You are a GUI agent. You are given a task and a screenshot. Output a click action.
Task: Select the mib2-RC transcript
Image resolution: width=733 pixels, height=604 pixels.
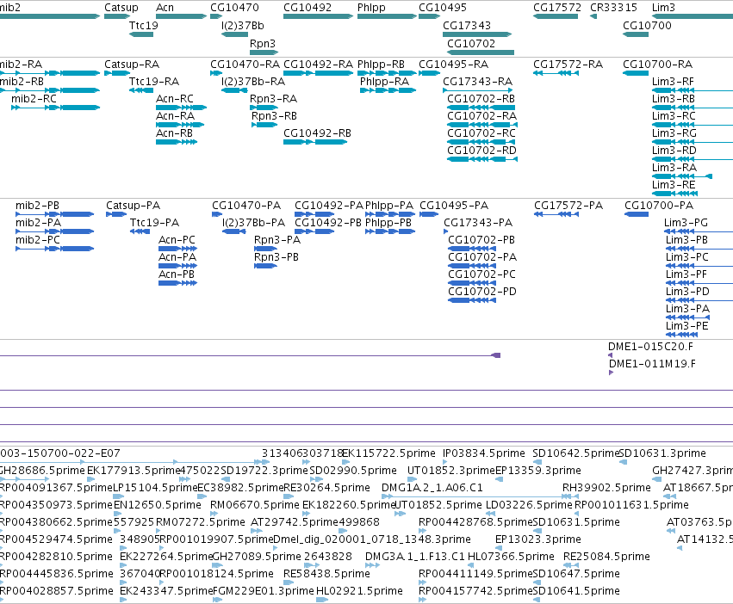tap(56, 108)
